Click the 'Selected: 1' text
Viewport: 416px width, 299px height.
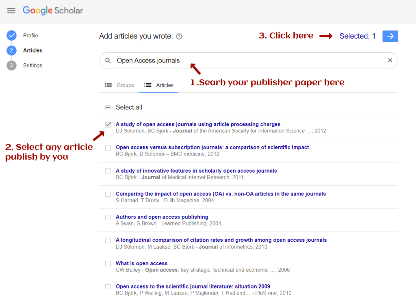(357, 36)
